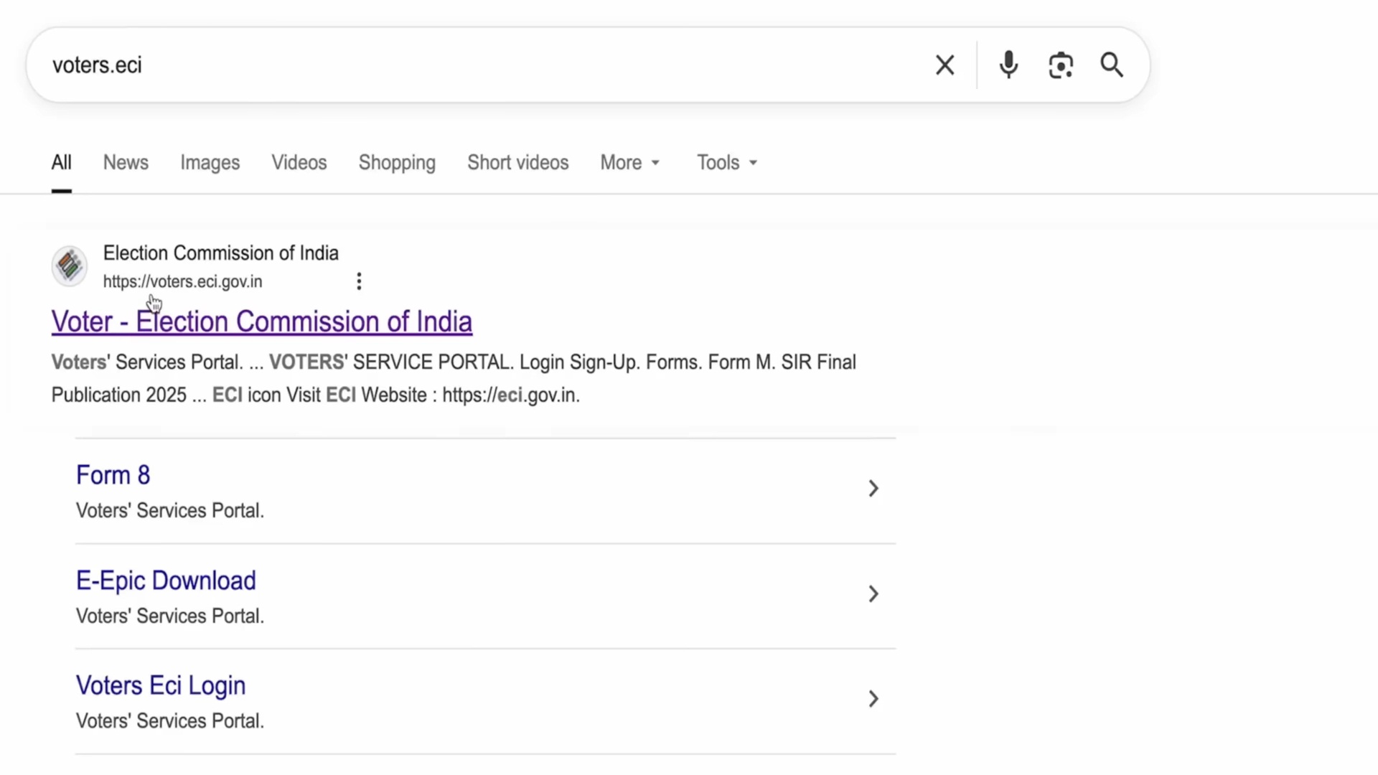
Task: Expand the More search categories dropdown
Action: [x=629, y=163]
